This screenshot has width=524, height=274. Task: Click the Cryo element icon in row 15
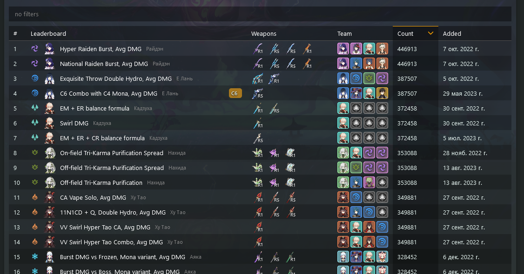click(x=35, y=257)
